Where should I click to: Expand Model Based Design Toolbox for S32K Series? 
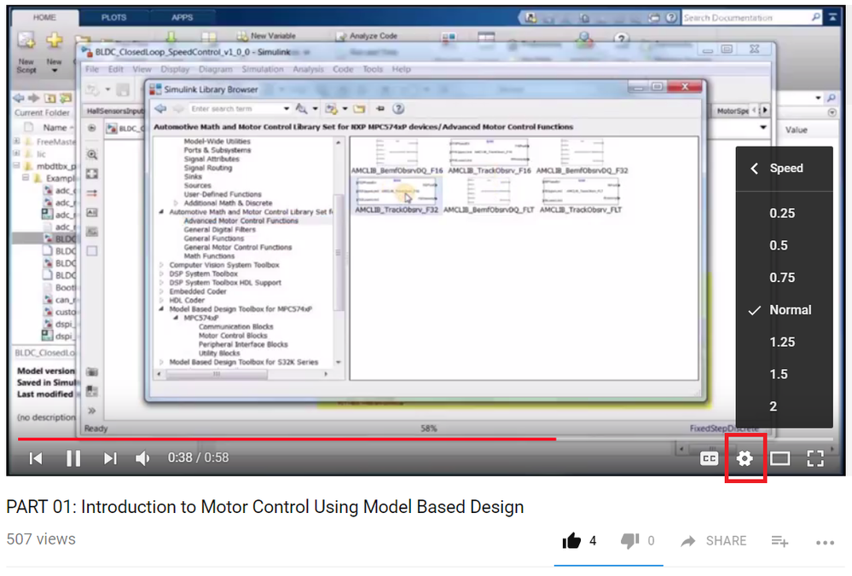click(x=161, y=362)
